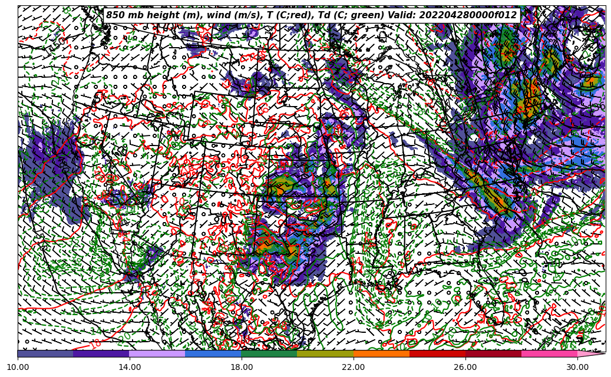Click the pink 28–30 colorbar segment

pos(549,353)
